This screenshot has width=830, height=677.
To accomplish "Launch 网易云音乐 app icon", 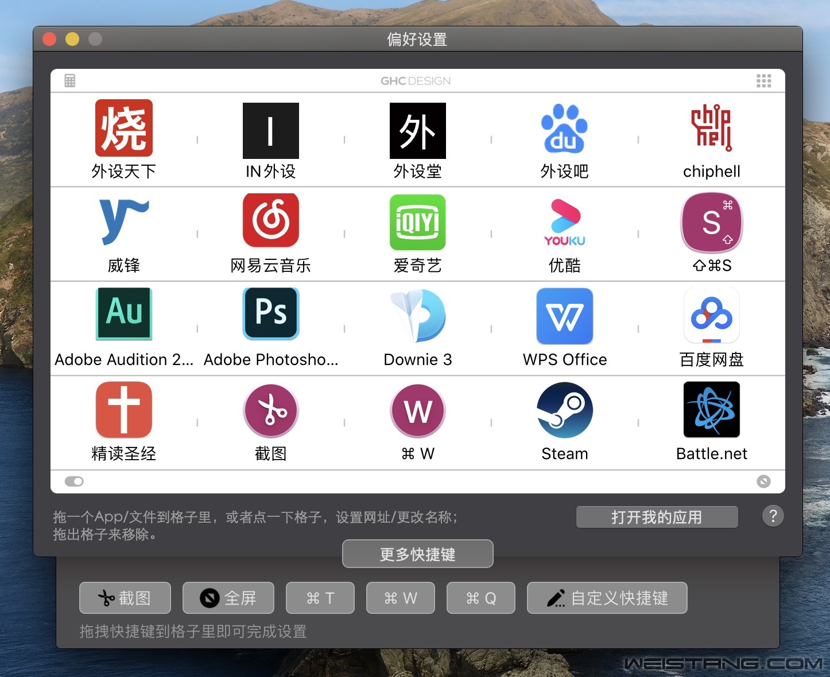I will click(271, 220).
